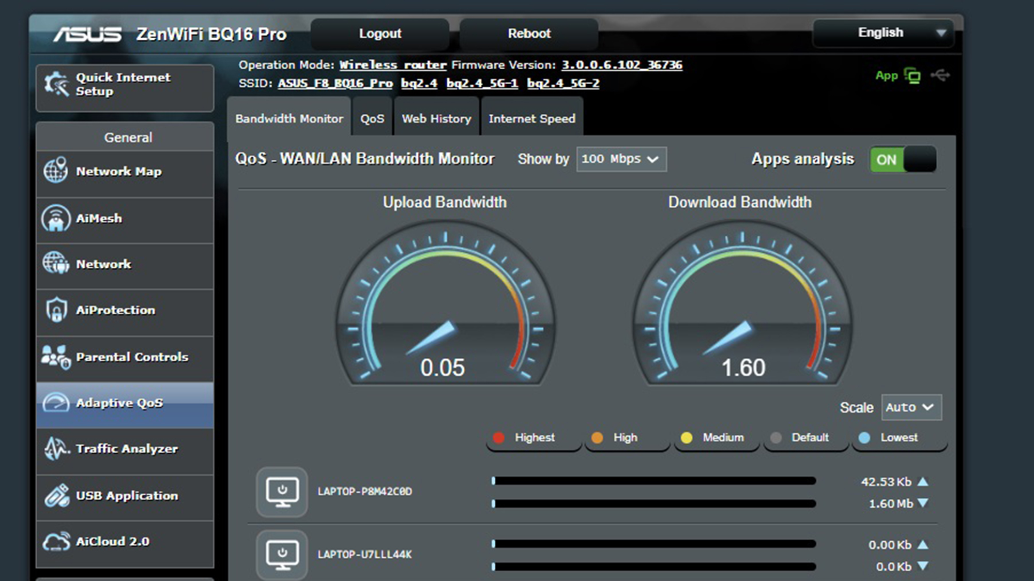
Task: Click the Reboot button
Action: [529, 34]
